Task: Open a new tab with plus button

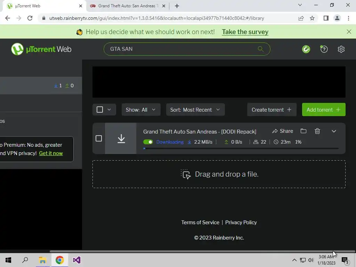Action: (177, 6)
